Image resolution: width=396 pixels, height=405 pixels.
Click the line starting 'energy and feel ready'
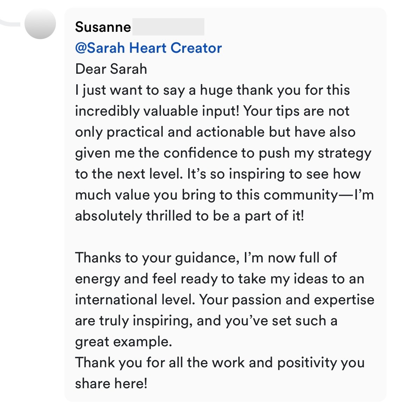(220, 279)
